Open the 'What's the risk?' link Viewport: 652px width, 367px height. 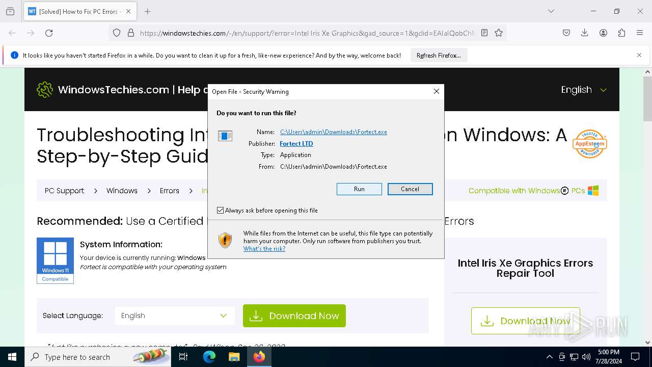pos(264,249)
